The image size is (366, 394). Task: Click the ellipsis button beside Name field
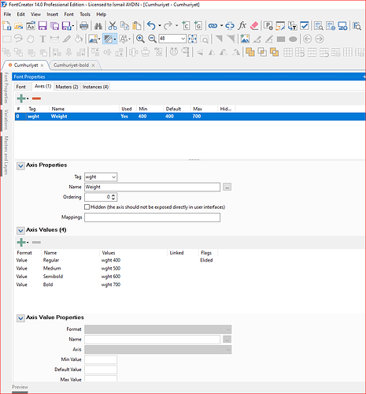click(x=227, y=187)
